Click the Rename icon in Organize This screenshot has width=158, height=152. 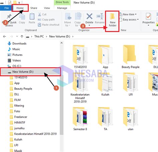pyautogui.click(x=100, y=16)
